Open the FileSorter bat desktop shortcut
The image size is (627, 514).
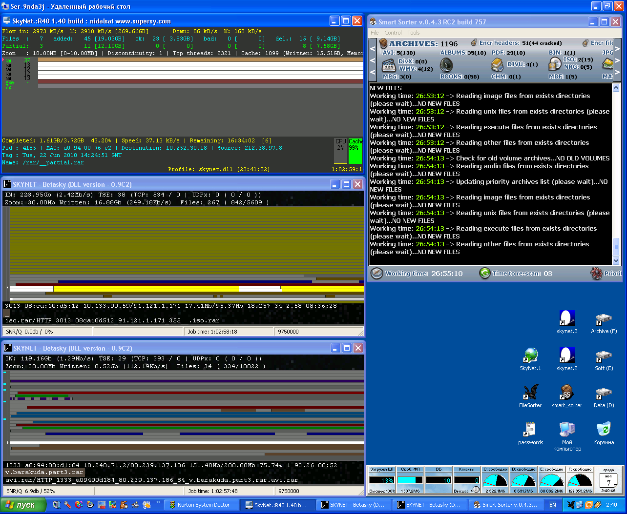(x=530, y=393)
